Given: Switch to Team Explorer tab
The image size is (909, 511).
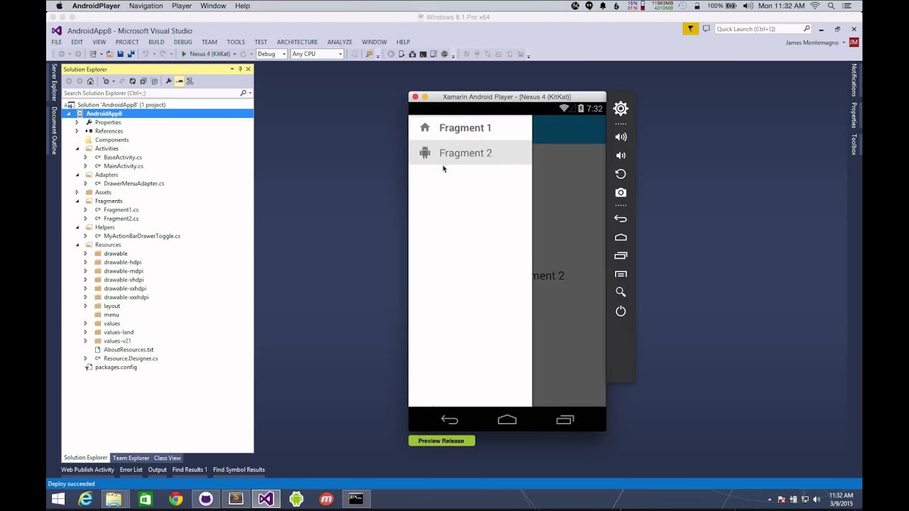Looking at the screenshot, I should point(131,458).
